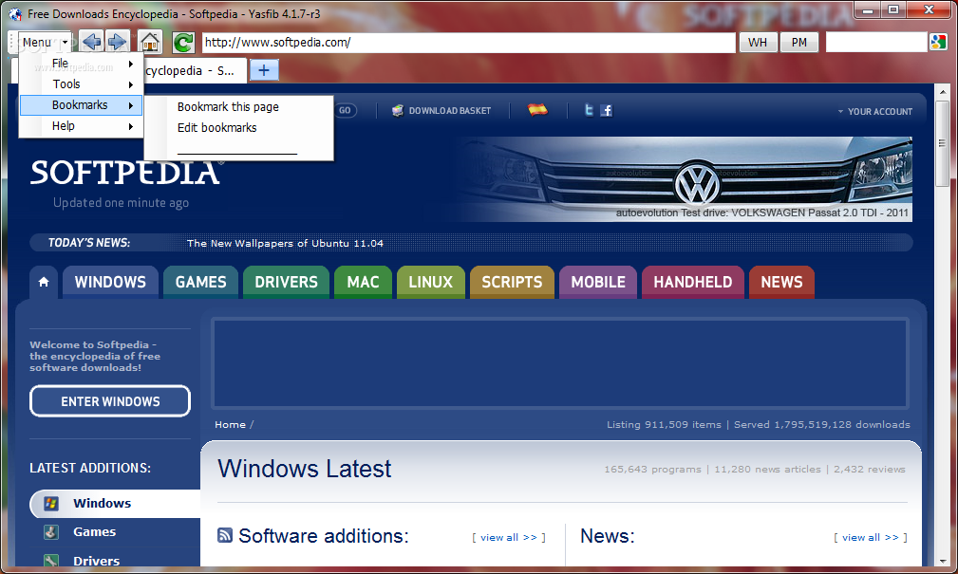The height and width of the screenshot is (574, 958).
Task: Click the Windows logo icon in Latest Additions
Action: coord(51,503)
